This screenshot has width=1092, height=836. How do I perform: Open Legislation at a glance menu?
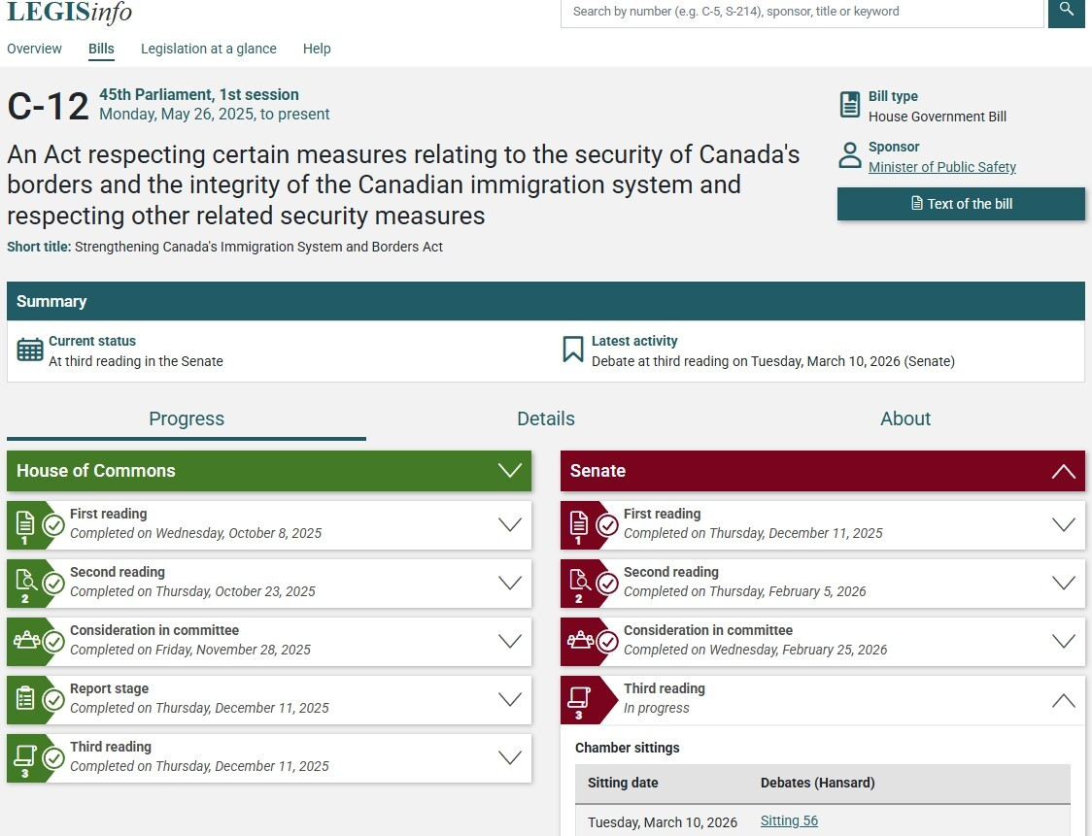tap(208, 49)
